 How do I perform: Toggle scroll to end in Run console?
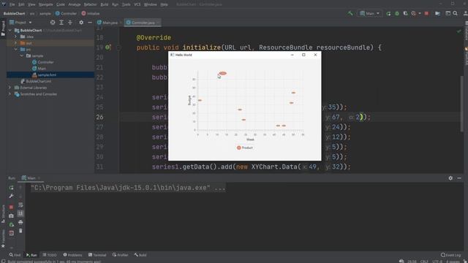pyautogui.click(x=20, y=213)
